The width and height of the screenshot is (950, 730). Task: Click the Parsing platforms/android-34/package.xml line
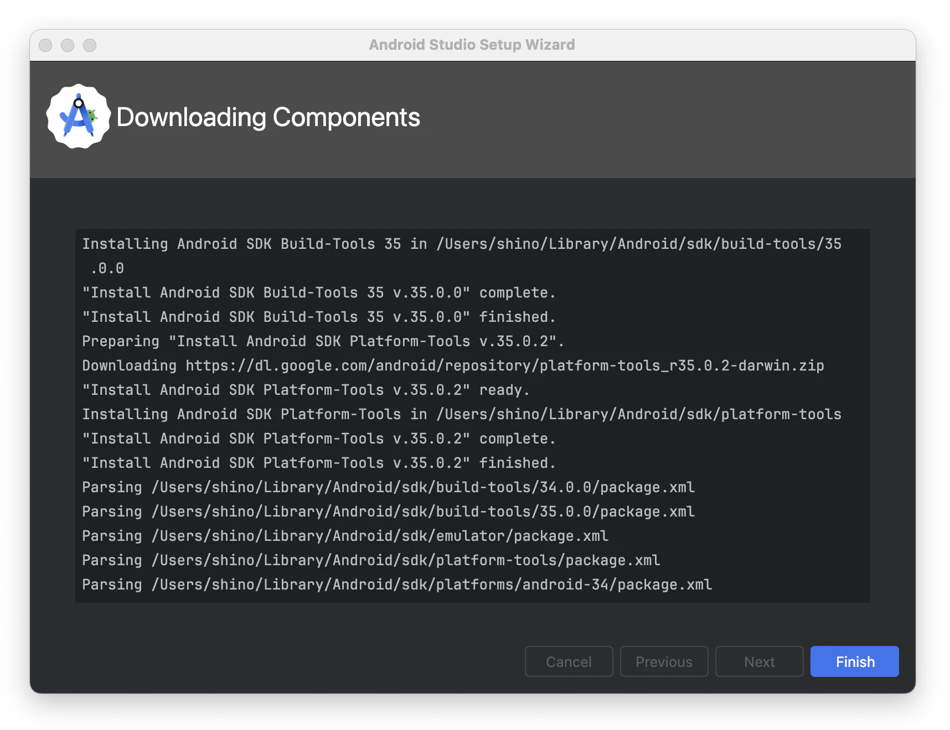(397, 585)
